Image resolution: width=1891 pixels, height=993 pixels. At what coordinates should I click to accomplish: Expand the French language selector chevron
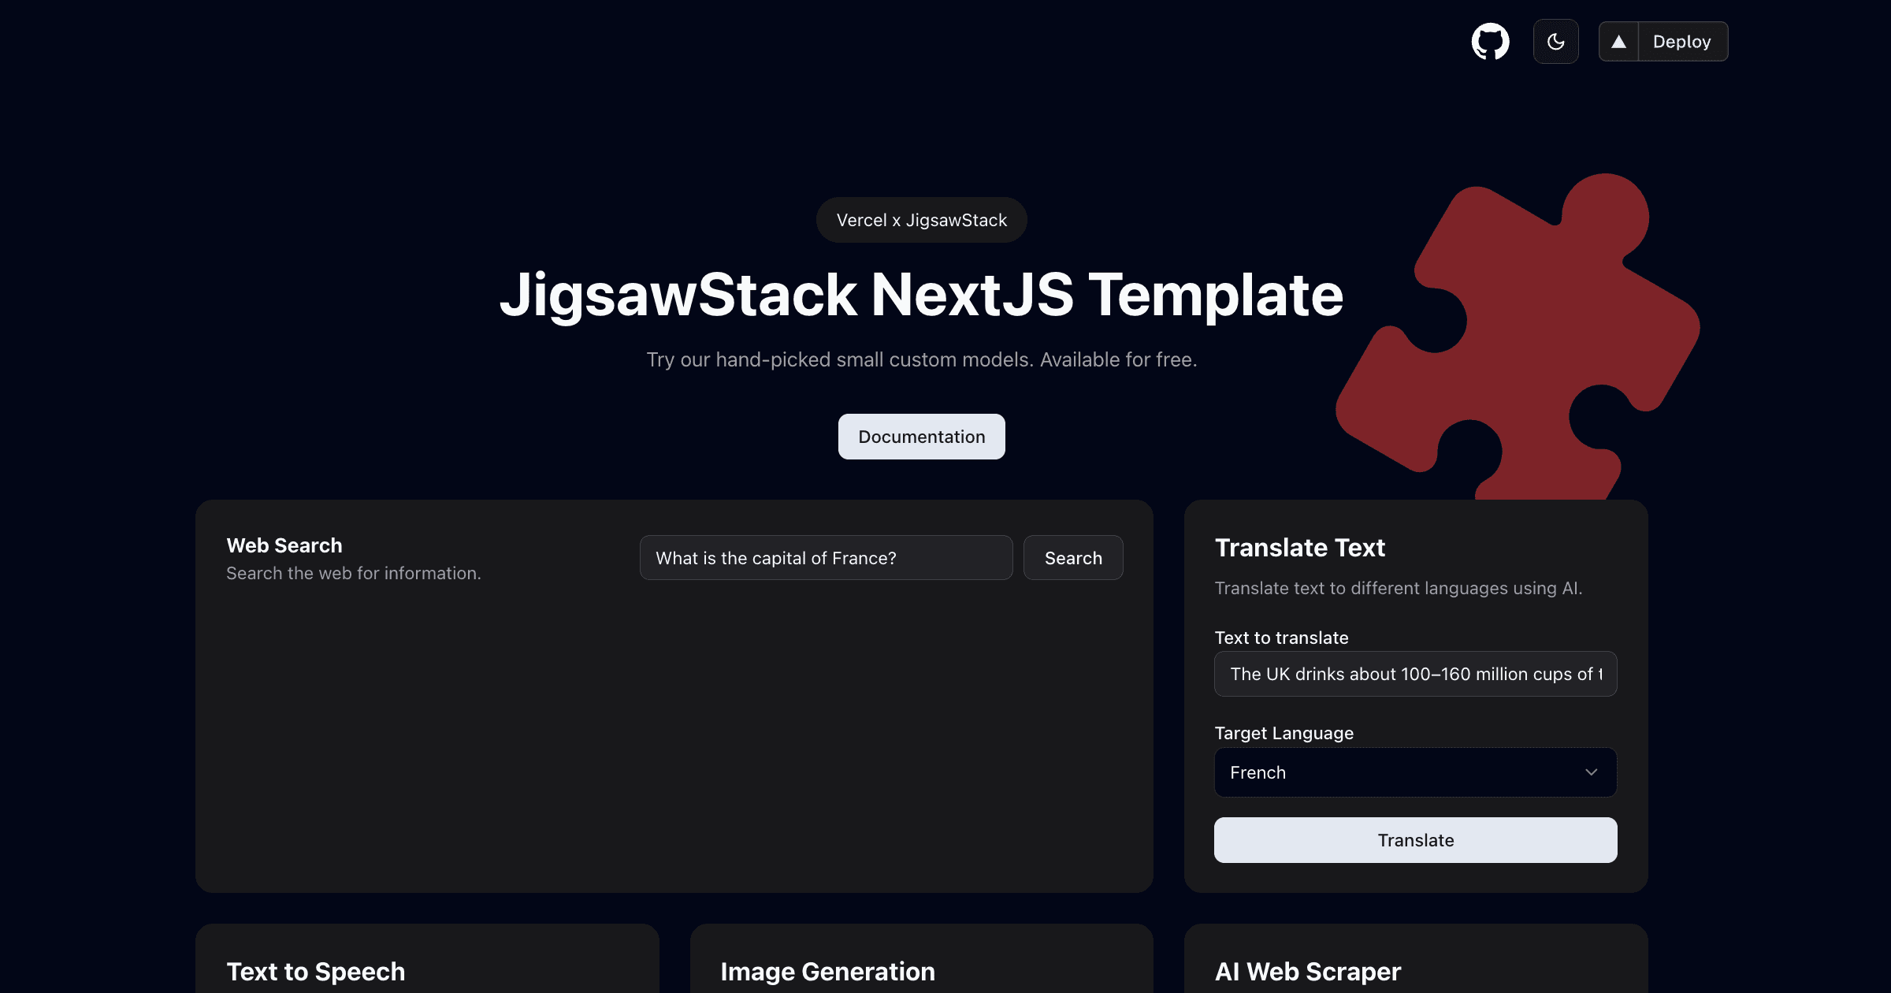click(x=1590, y=772)
